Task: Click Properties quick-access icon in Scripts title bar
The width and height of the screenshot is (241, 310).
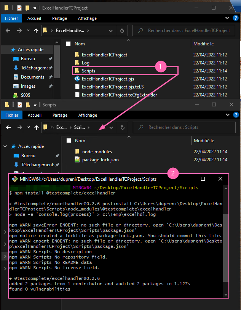Action: point(20,105)
